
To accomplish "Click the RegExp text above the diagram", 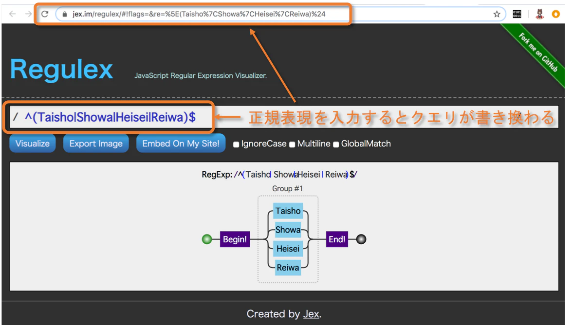I will coord(279,175).
